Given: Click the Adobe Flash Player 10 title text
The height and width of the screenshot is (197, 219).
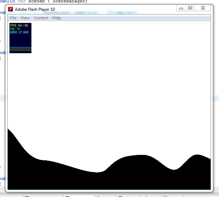Looking at the screenshot, I should click(35, 9).
